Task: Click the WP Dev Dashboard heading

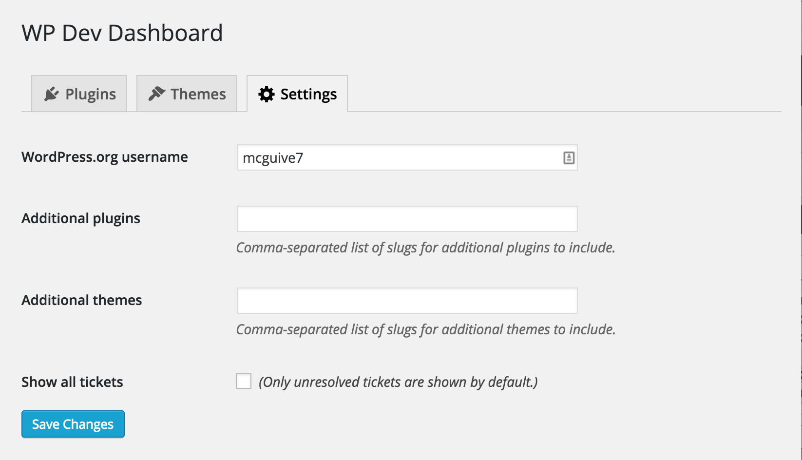Action: tap(122, 33)
